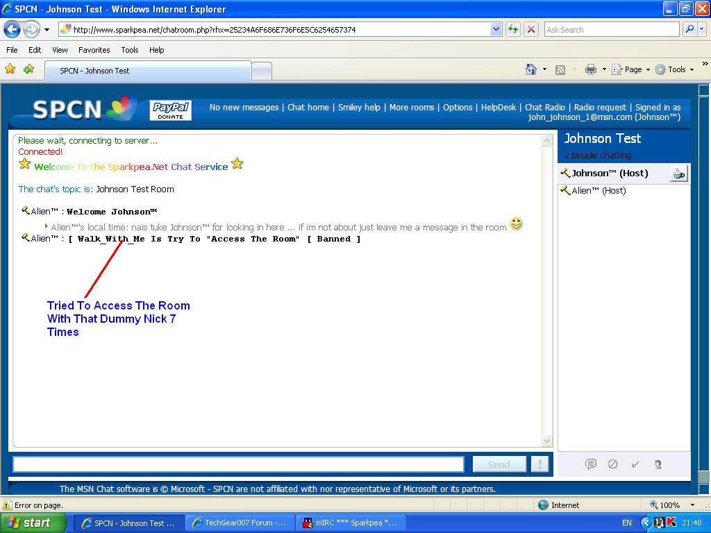The height and width of the screenshot is (533, 711).
Task: Click the PayPal Donate button
Action: tap(171, 110)
